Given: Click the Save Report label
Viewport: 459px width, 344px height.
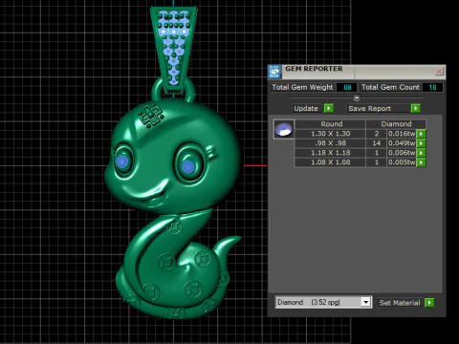Looking at the screenshot, I should point(369,108).
